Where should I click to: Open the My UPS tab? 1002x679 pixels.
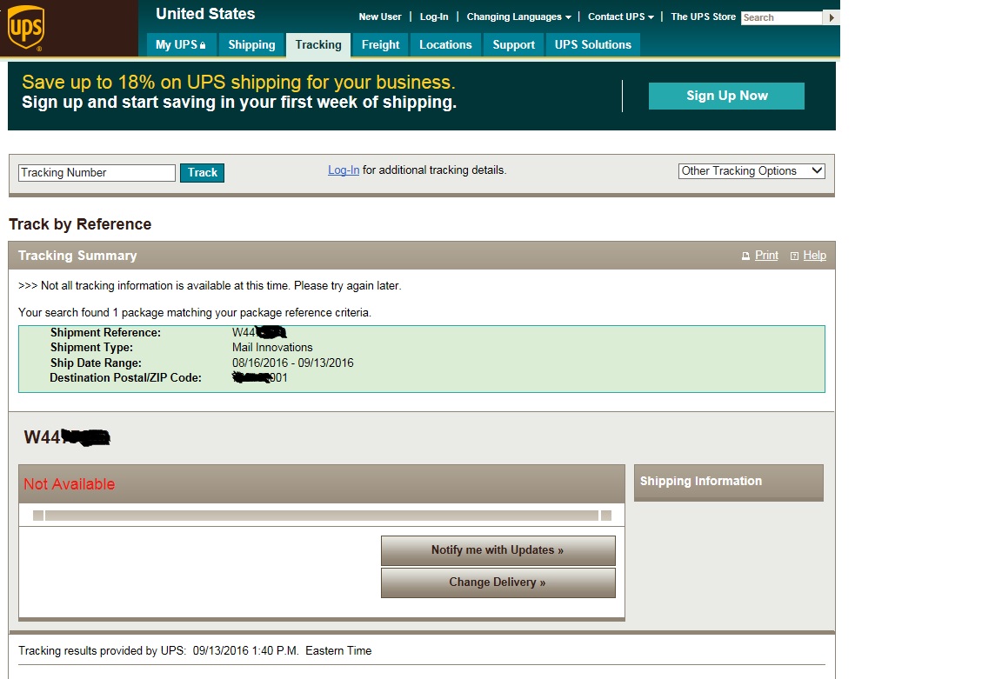(180, 44)
